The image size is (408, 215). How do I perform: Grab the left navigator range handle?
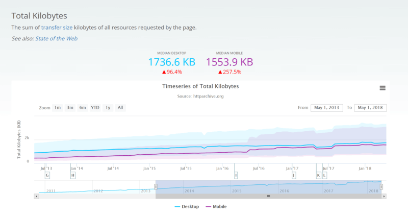pyautogui.click(x=156, y=187)
